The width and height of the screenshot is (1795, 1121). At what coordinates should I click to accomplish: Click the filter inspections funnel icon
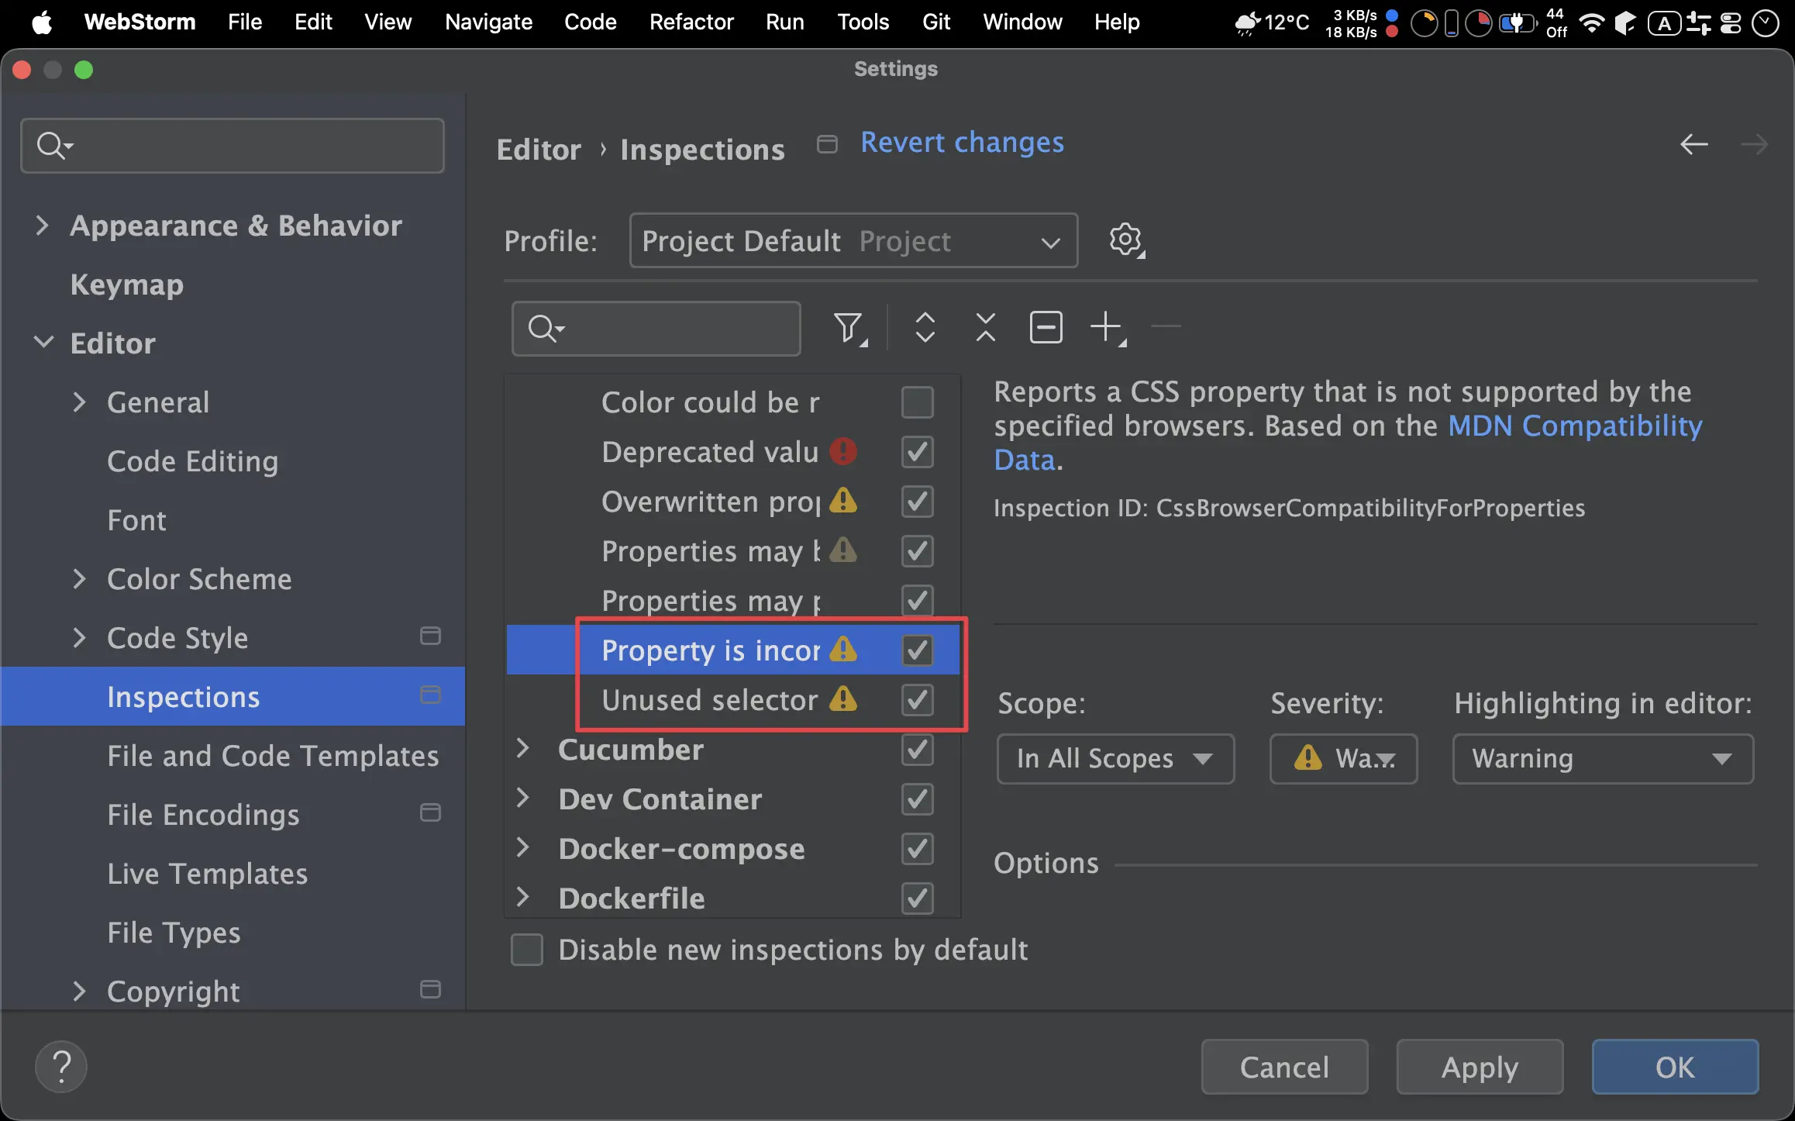pos(849,328)
